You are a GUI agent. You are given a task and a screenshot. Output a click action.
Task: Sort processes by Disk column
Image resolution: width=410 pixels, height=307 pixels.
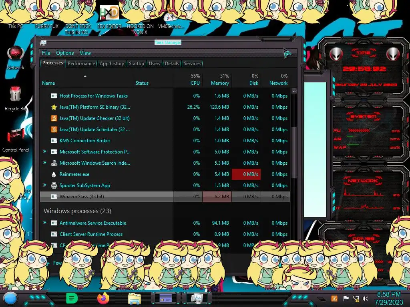pos(246,80)
